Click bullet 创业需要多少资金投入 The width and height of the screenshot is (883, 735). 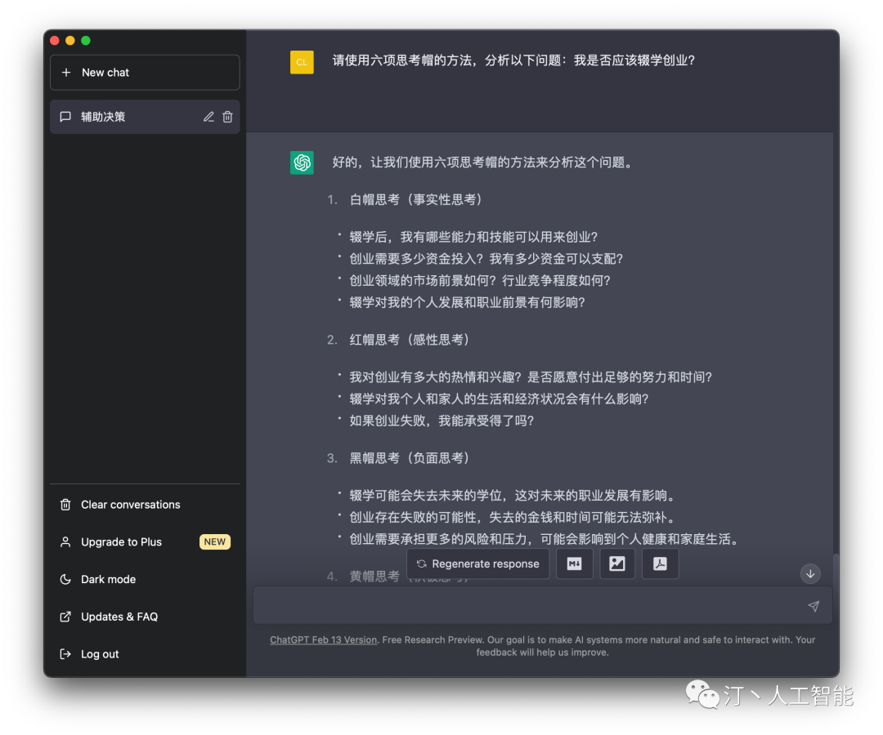(x=486, y=259)
